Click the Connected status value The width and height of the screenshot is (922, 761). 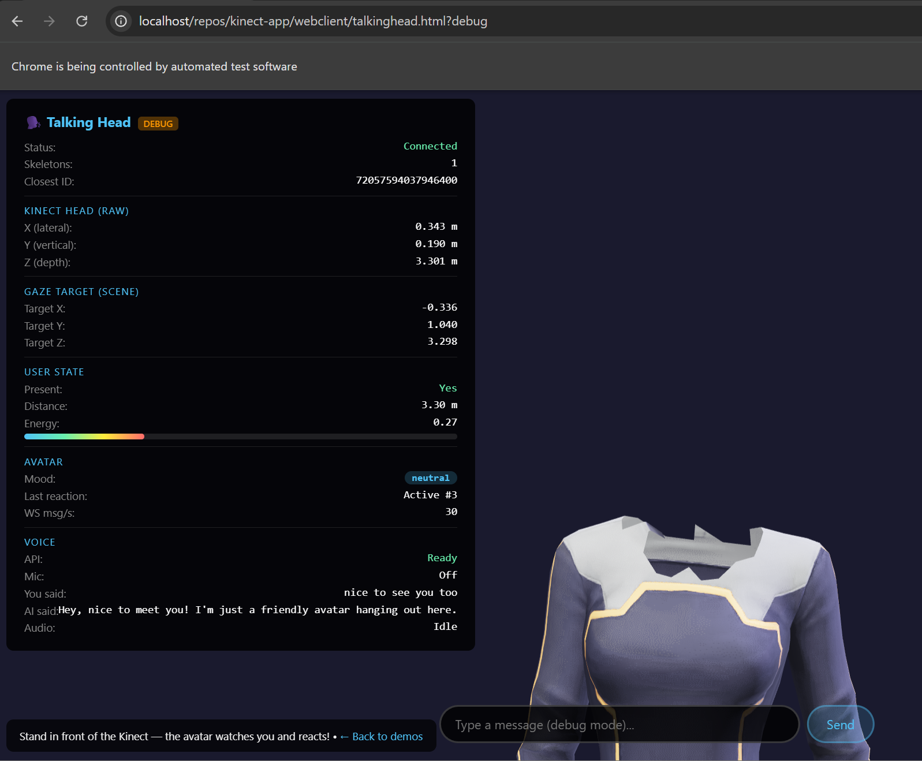coord(430,146)
